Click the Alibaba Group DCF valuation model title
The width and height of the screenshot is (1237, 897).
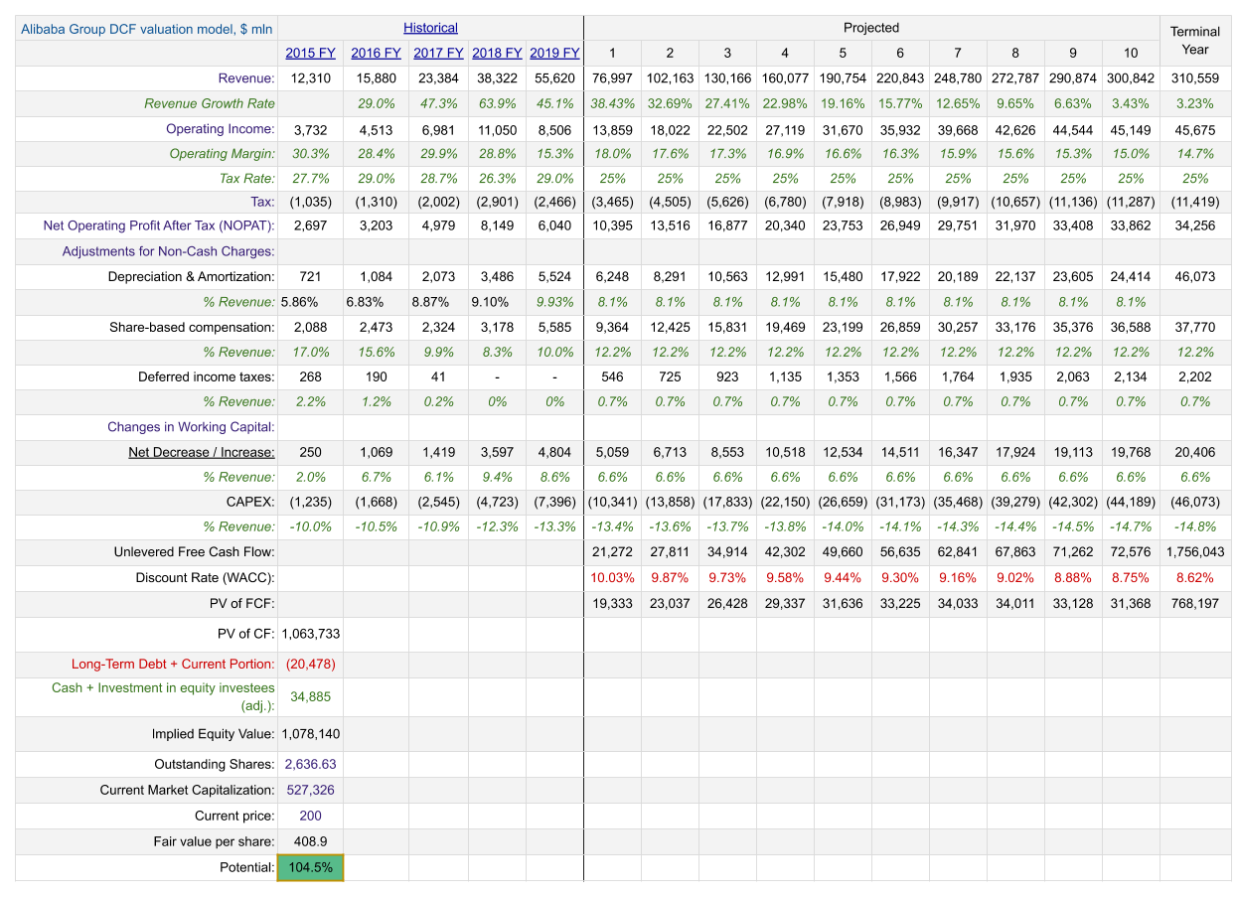[146, 29]
